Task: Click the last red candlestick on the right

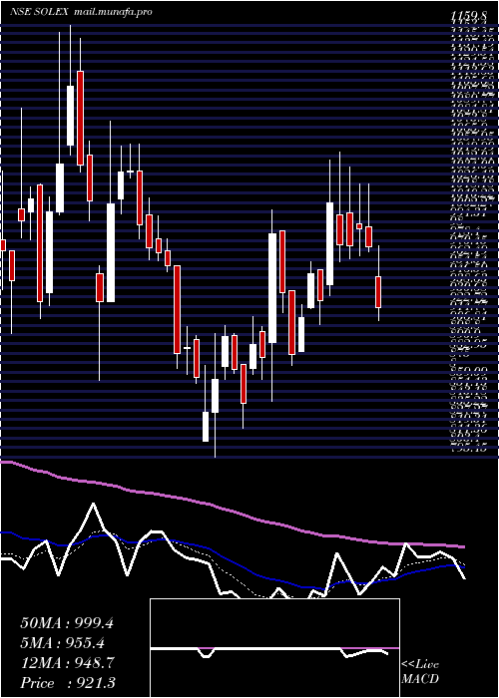Action: [x=378, y=291]
